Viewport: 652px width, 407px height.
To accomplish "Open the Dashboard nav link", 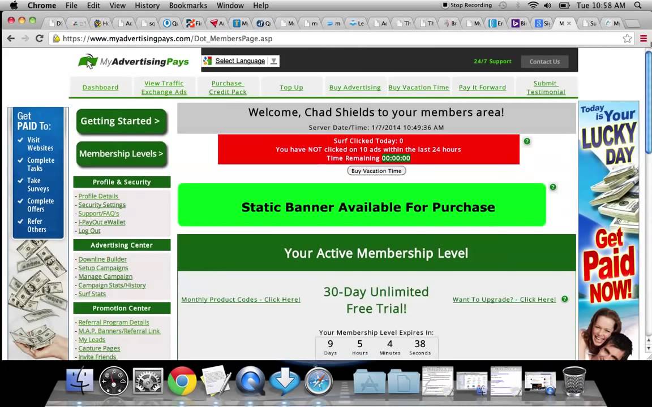I will (100, 87).
